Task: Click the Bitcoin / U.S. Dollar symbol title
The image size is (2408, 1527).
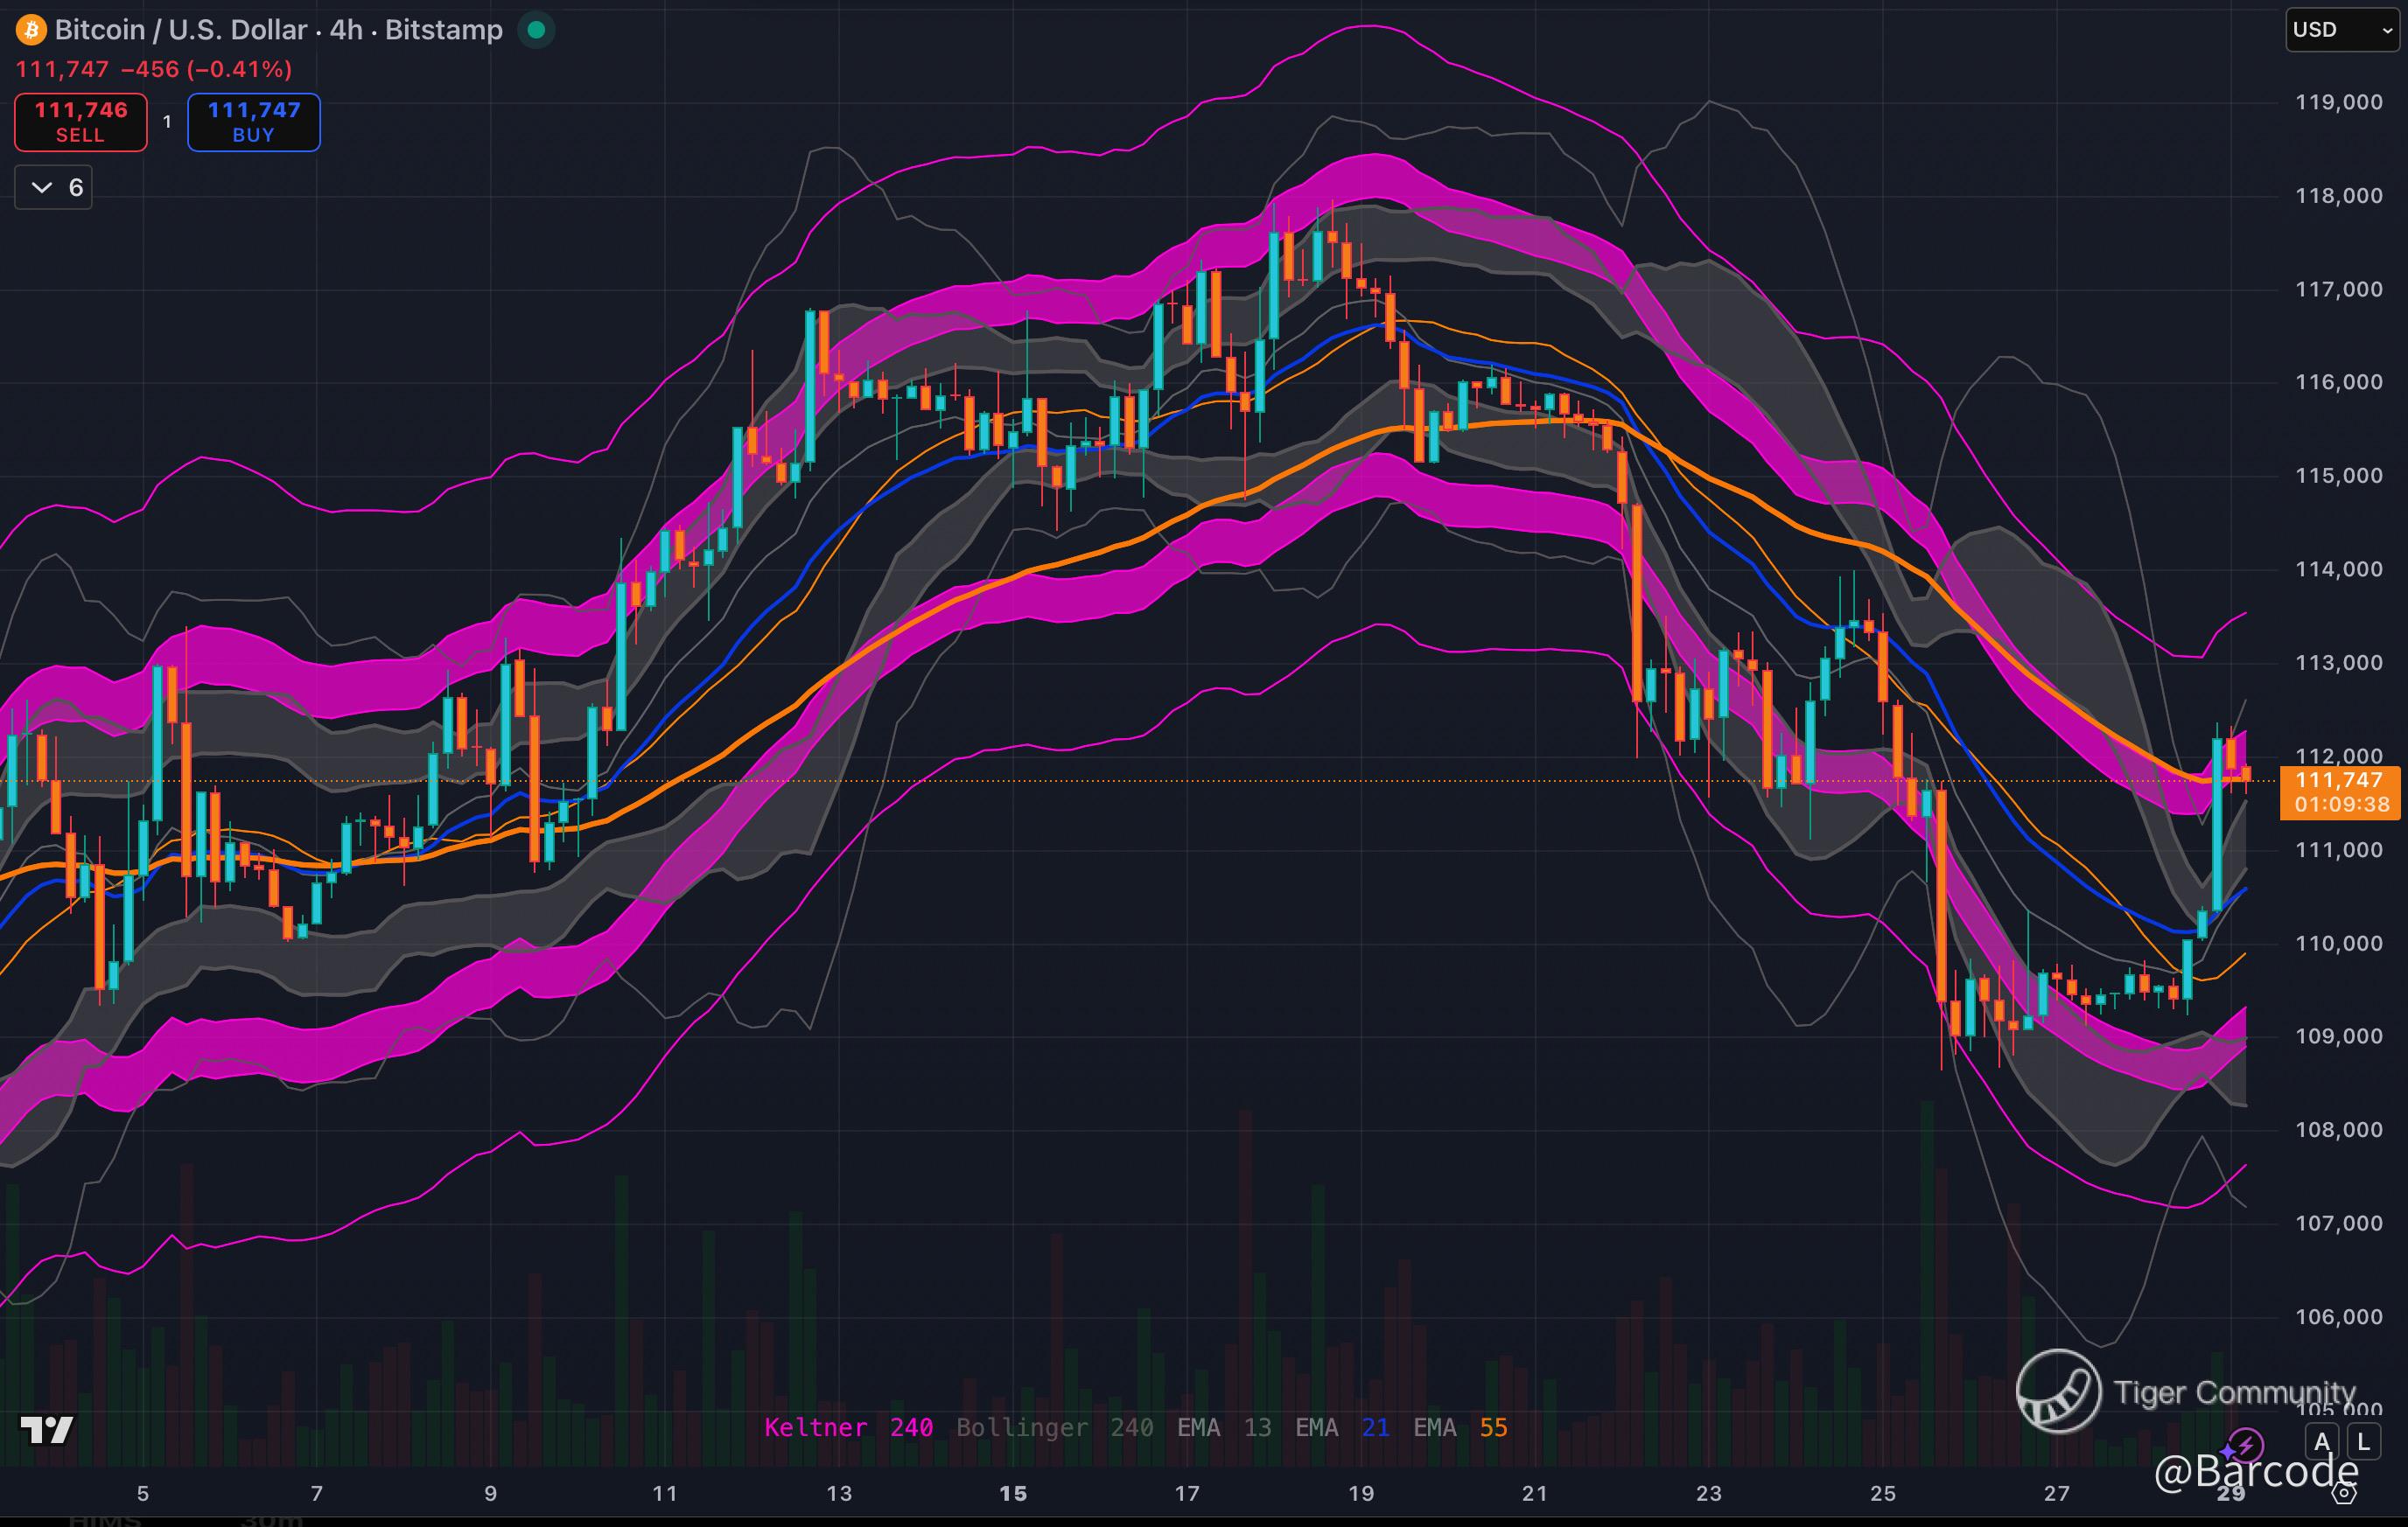Action: [x=180, y=30]
